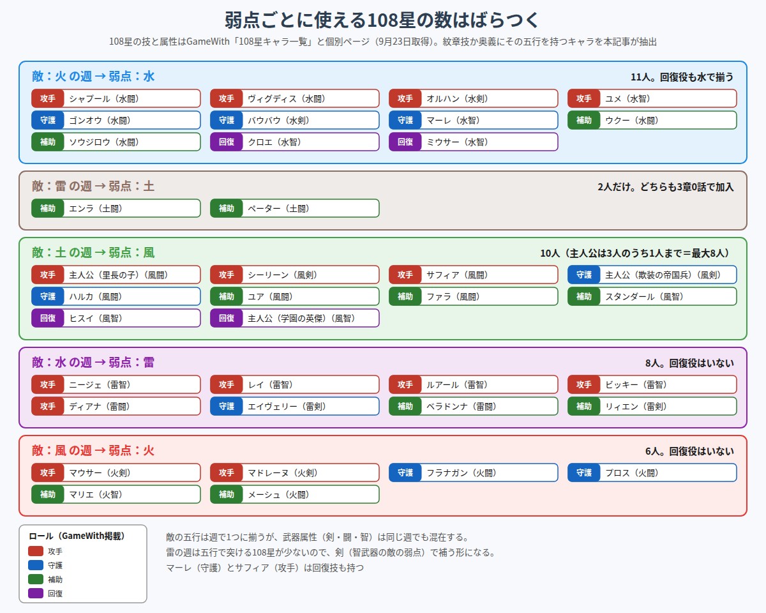Select the ヒスイ（風智） healer card
766x613 pixels.
[116, 318]
